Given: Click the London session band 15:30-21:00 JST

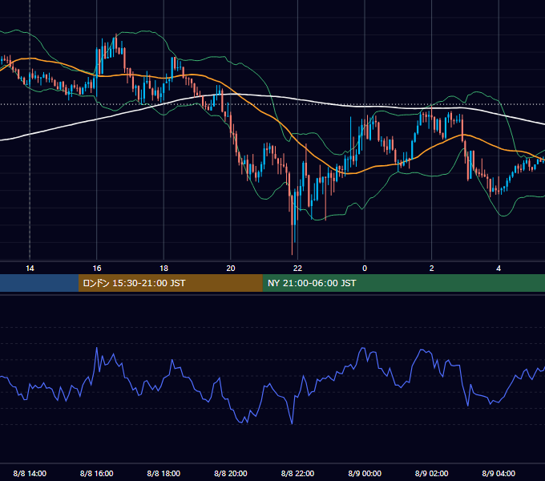Looking at the screenshot, I should point(170,283).
